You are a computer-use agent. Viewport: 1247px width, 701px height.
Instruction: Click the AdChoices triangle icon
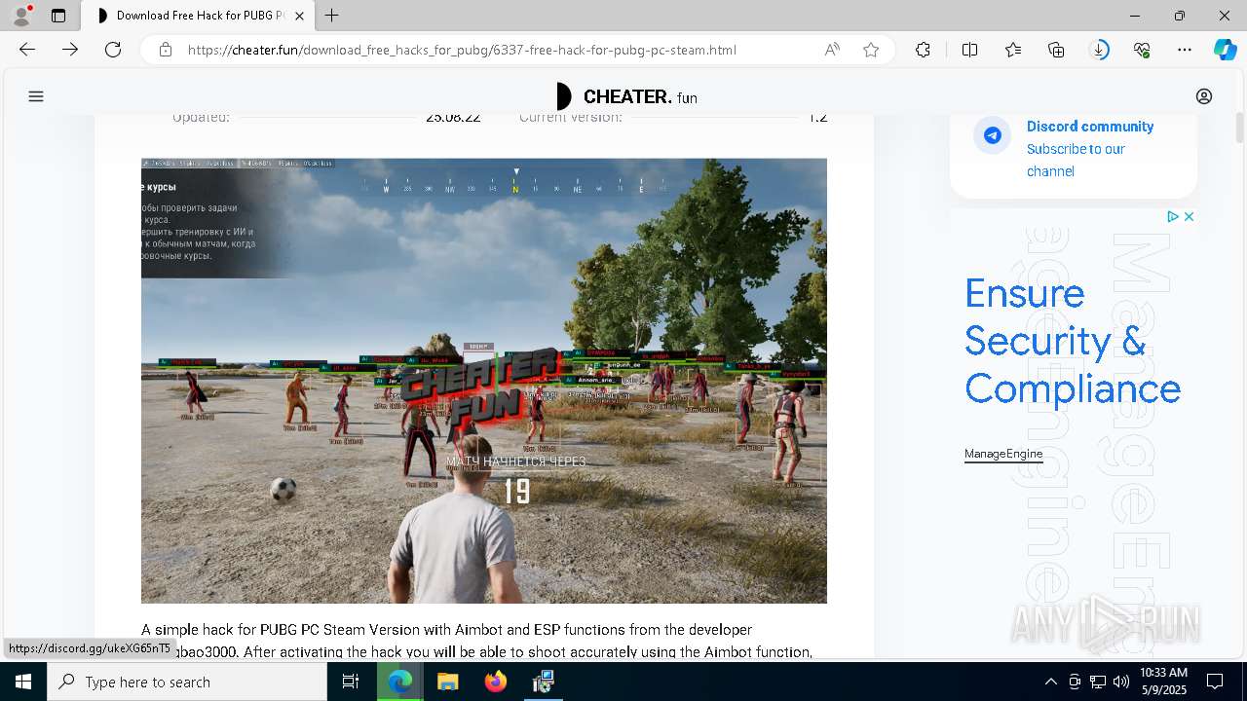click(x=1173, y=216)
